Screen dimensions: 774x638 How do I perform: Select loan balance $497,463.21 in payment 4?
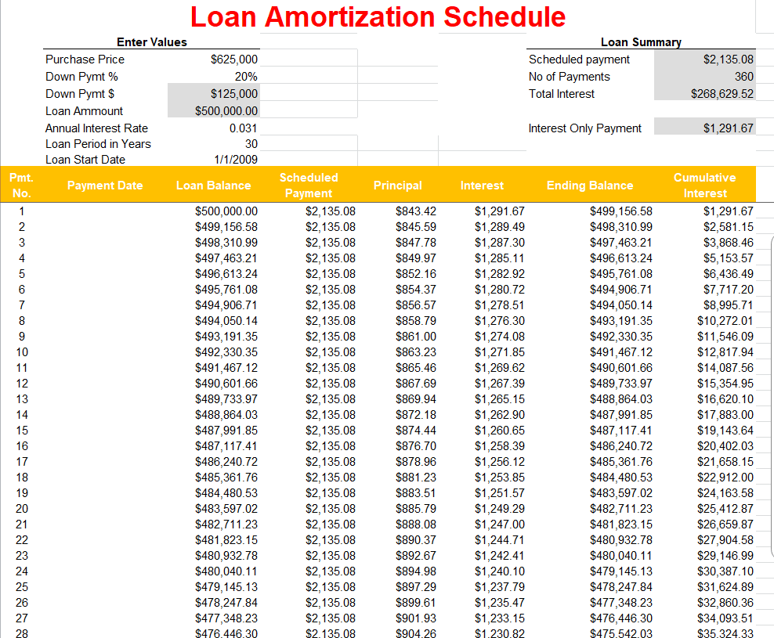point(226,258)
